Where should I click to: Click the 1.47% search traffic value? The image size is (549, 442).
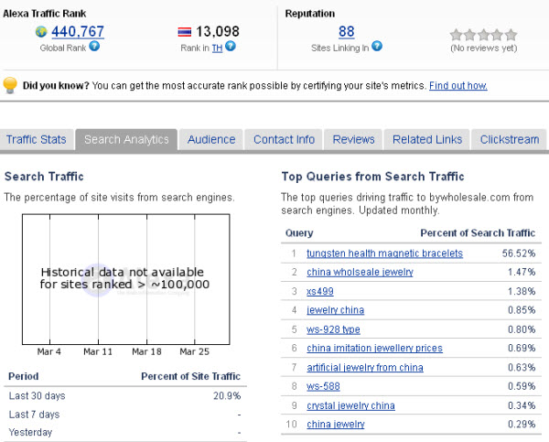tap(522, 272)
